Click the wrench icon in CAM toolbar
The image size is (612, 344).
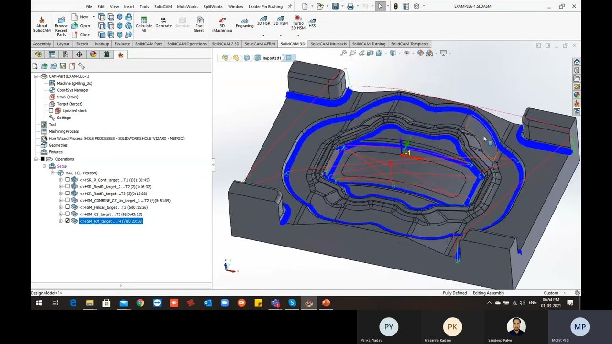coord(81,66)
